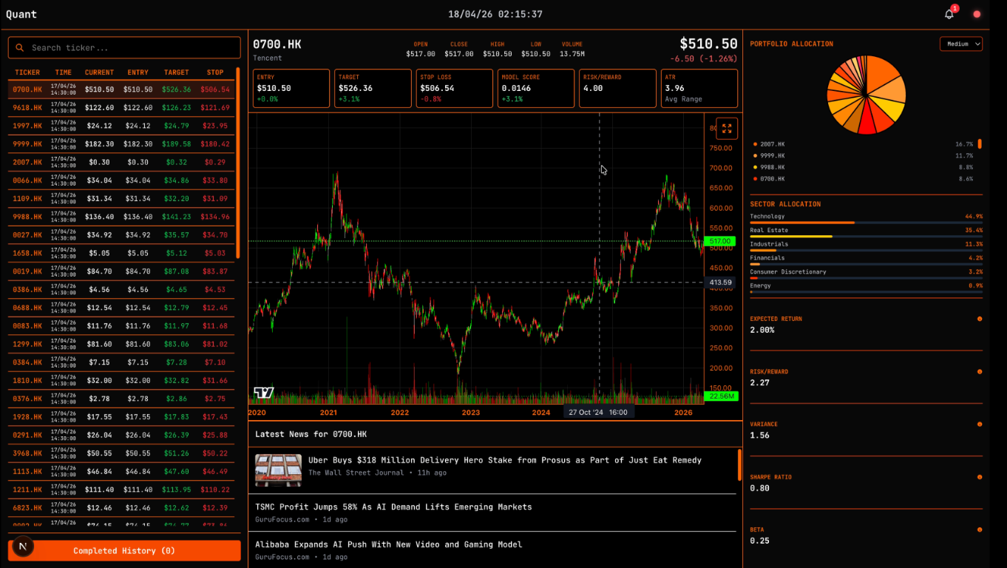Sort by the TICKER column header
The height and width of the screenshot is (568, 1007).
click(x=28, y=72)
